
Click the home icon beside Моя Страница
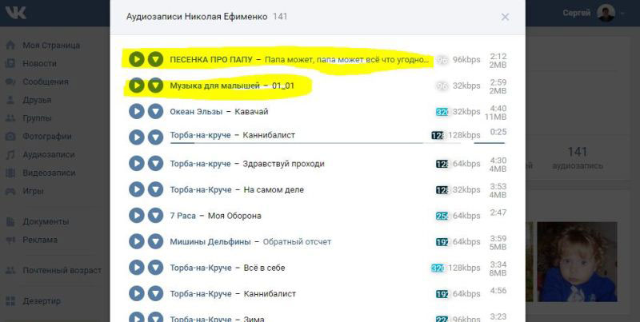pyautogui.click(x=10, y=45)
